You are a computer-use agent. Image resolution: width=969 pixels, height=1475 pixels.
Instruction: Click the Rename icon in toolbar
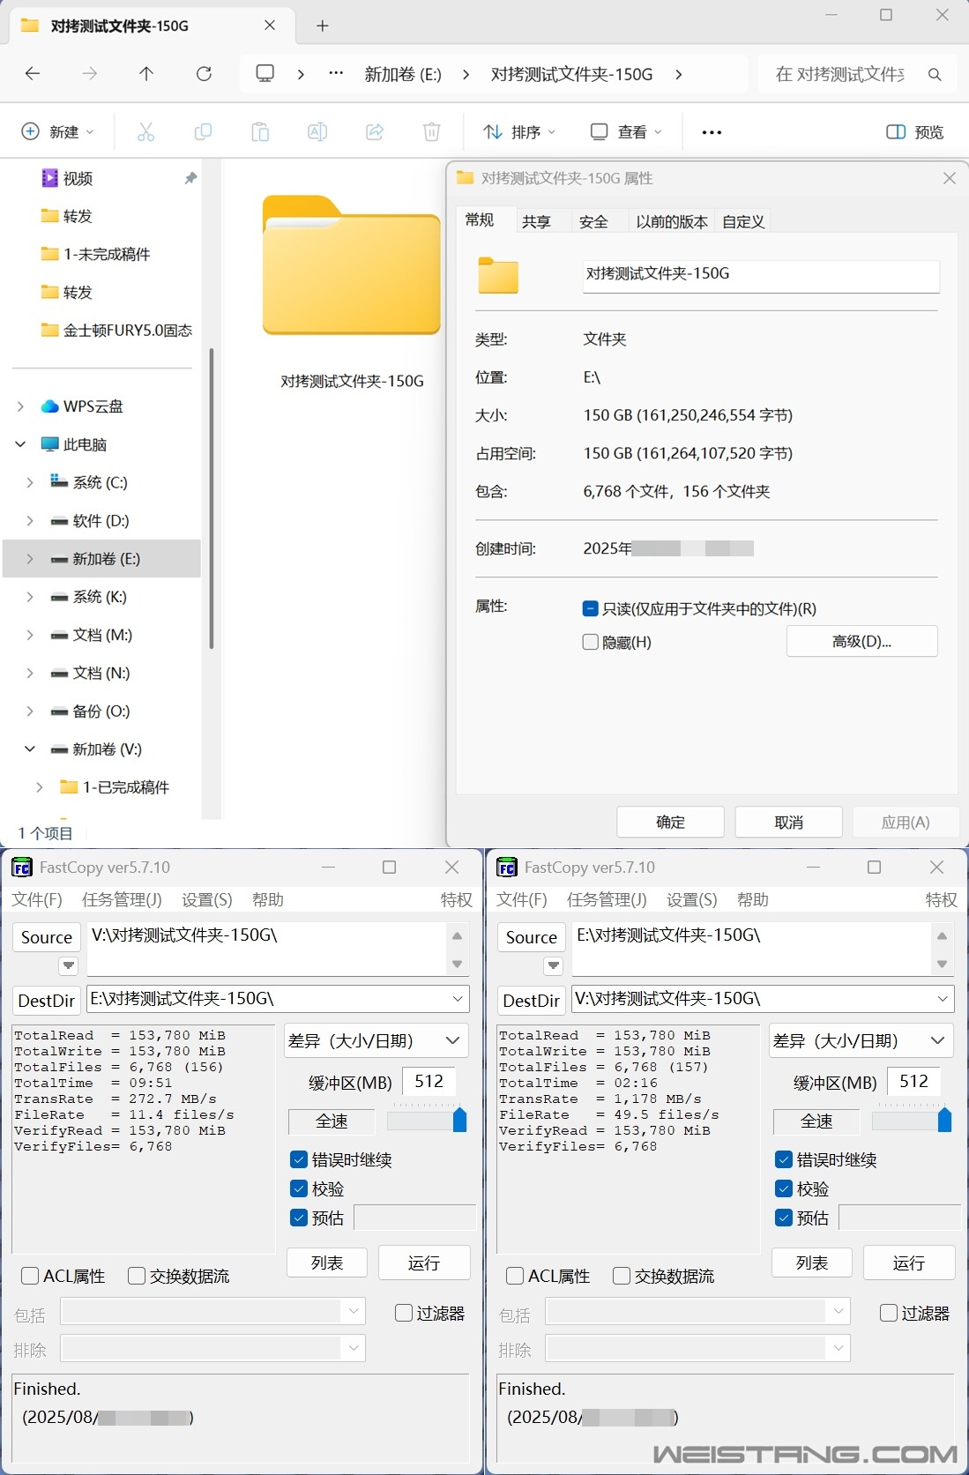[317, 132]
